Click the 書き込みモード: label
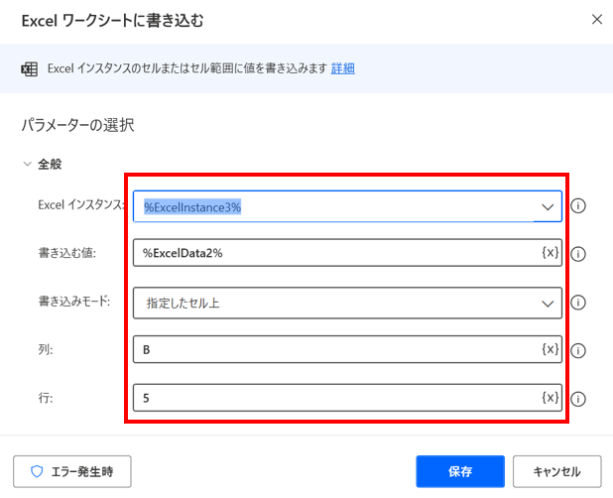Screen dimensions: 613x498 (x=74, y=301)
